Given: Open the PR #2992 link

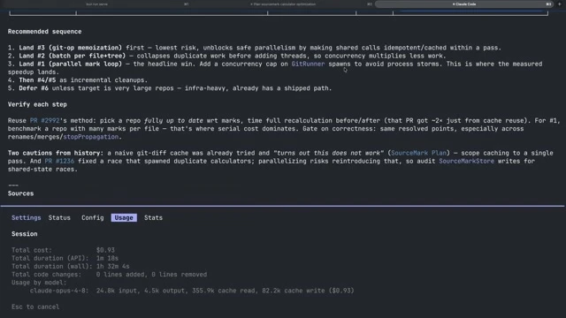Looking at the screenshot, I should click(44, 120).
